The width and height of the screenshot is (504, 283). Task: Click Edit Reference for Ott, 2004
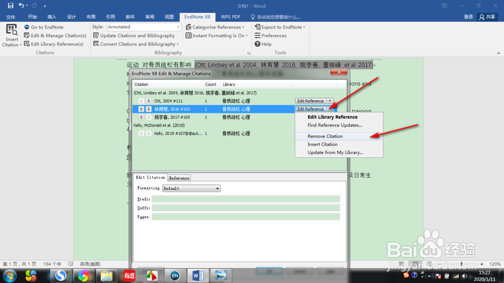pyautogui.click(x=310, y=101)
